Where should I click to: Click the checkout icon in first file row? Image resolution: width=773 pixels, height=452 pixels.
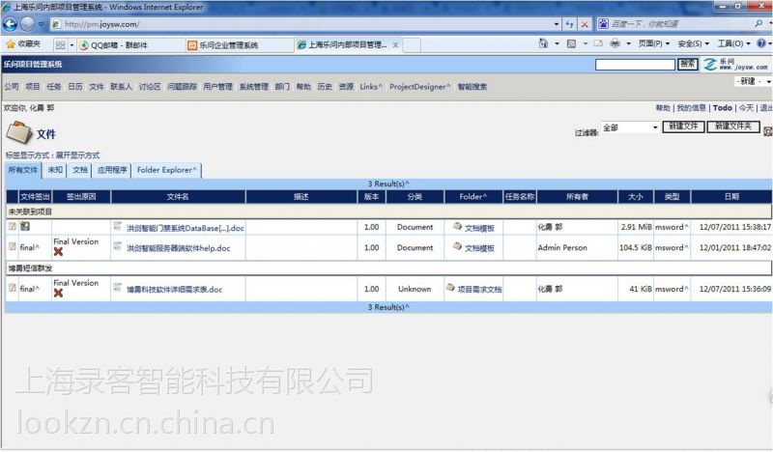24,227
